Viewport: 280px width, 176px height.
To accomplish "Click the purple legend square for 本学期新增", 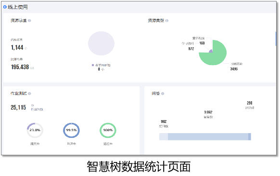I will [93, 65].
